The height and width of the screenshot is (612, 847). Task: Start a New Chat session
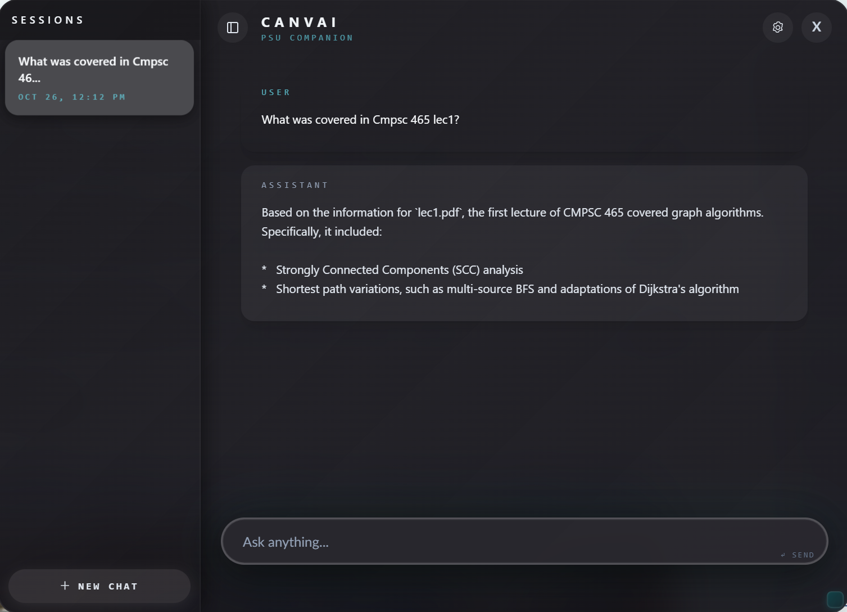click(x=99, y=586)
